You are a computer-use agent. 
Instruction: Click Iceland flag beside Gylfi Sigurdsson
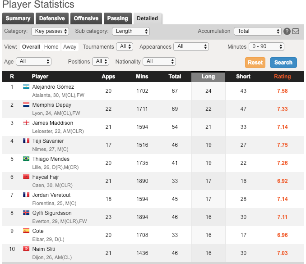tap(26, 213)
